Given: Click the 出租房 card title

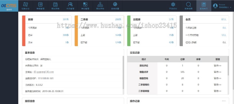Looking at the screenshot, I should 137,20.
